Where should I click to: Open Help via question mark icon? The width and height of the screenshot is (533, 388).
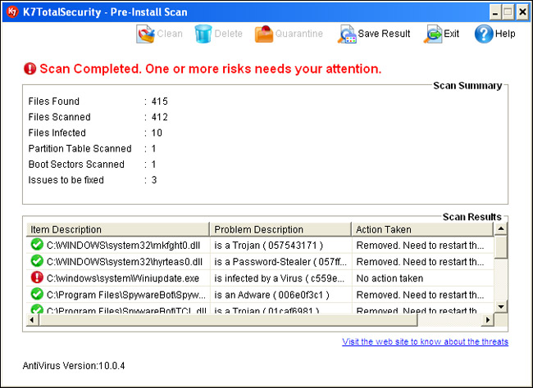pyautogui.click(x=484, y=34)
